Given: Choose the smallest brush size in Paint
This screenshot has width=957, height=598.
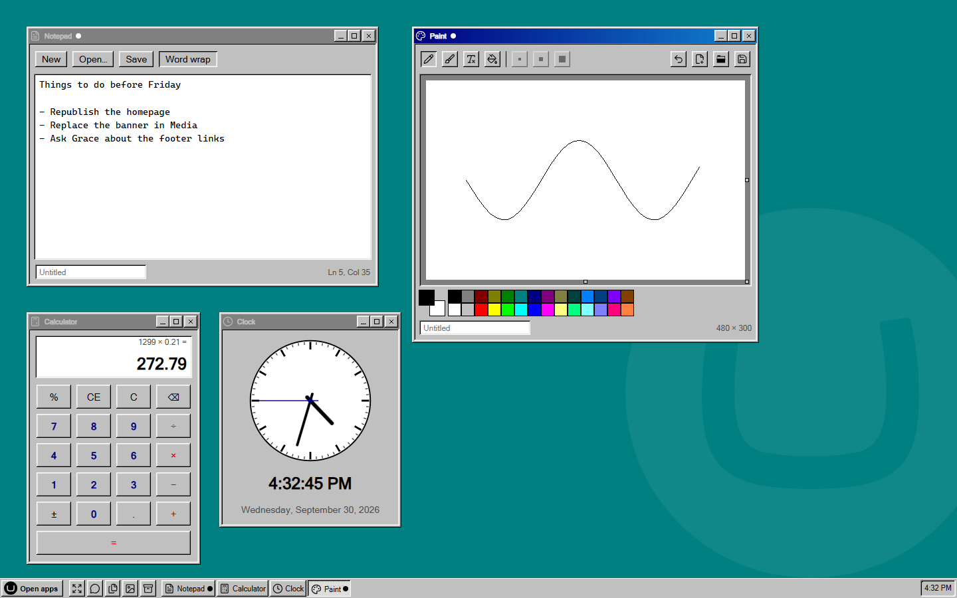Looking at the screenshot, I should [x=520, y=59].
